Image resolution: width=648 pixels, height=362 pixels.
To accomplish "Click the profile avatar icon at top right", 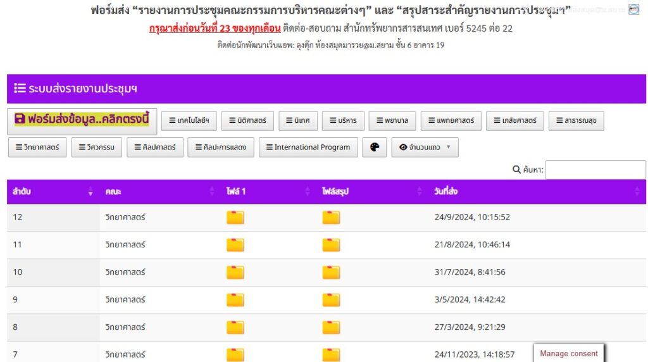I will (633, 9).
